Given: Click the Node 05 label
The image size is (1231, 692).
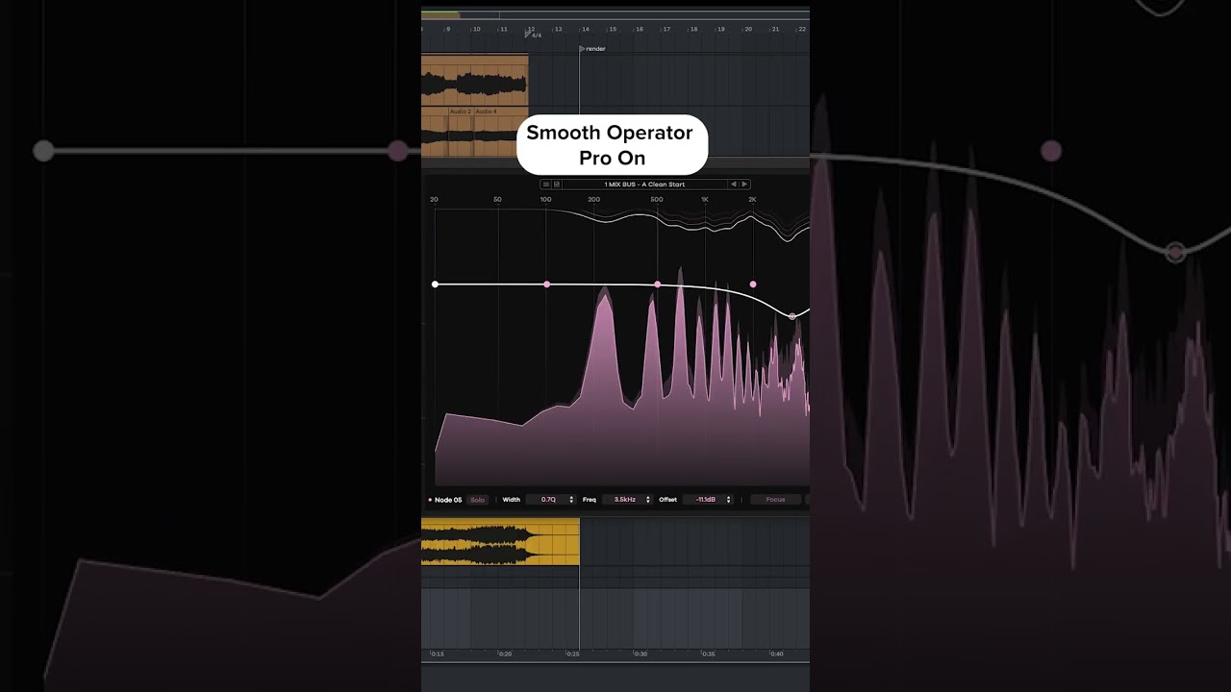Looking at the screenshot, I should coord(448,500).
